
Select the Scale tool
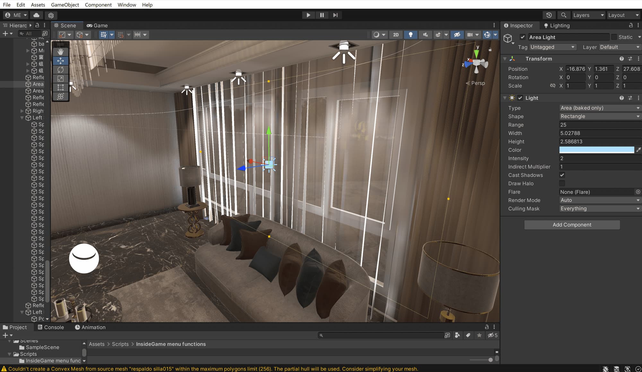click(60, 79)
